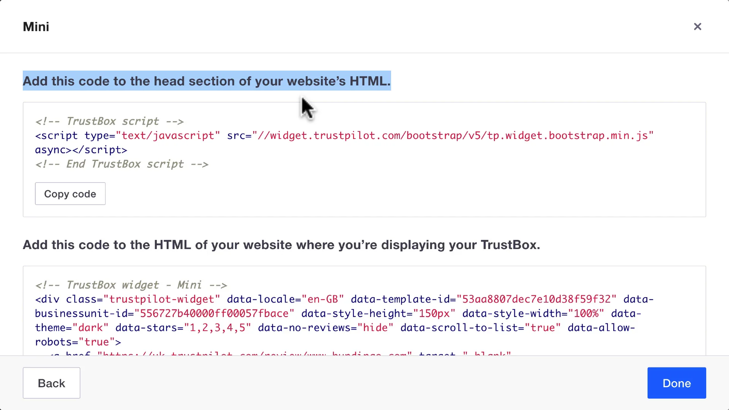Click the close X icon
Image resolution: width=729 pixels, height=410 pixels.
(x=697, y=27)
